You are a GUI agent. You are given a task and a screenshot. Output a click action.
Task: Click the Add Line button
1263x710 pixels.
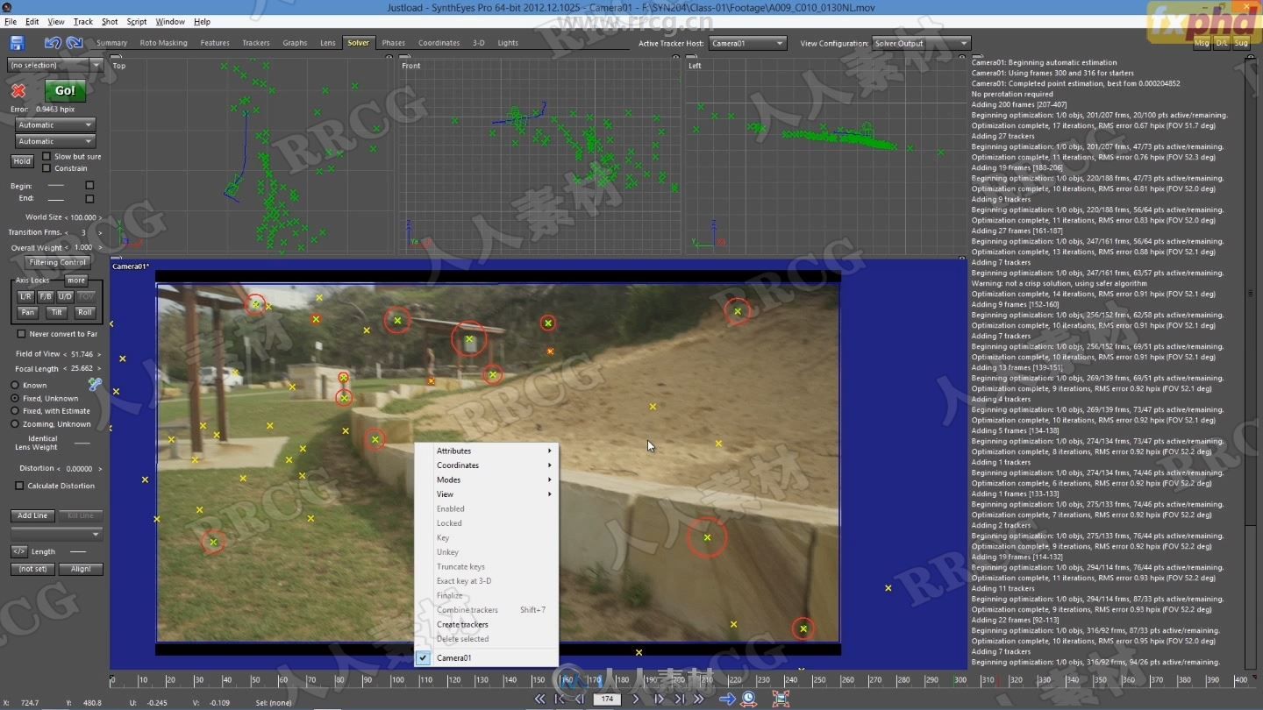point(32,515)
